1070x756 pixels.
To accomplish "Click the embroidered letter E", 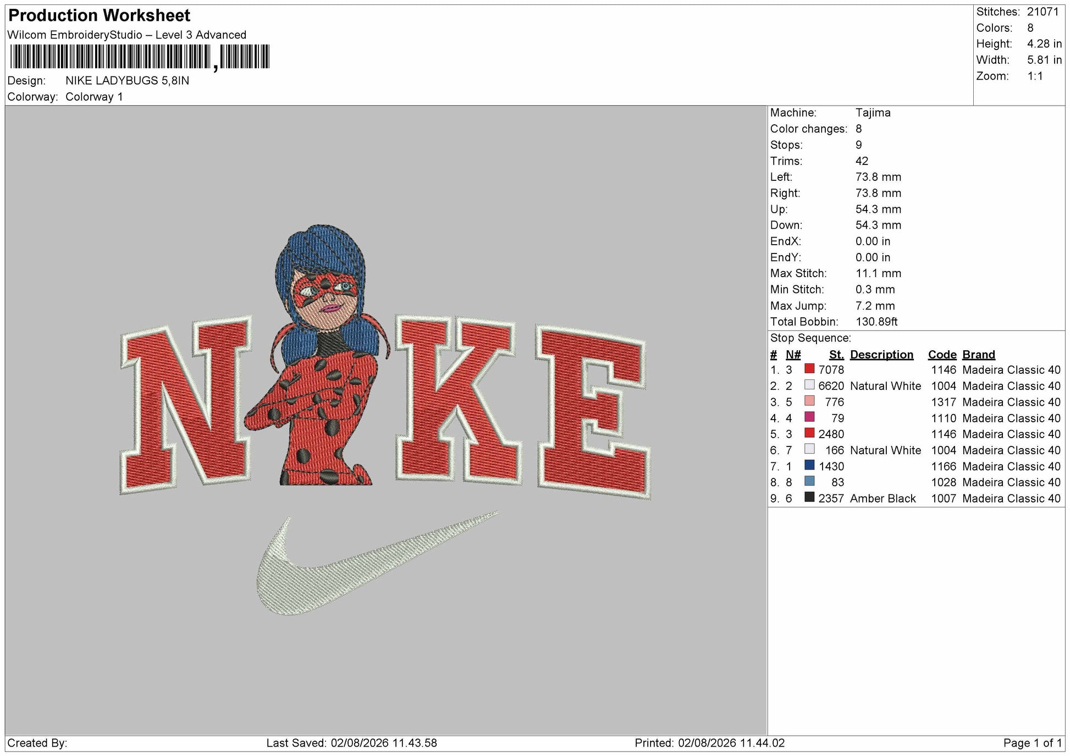I will pos(594,411).
